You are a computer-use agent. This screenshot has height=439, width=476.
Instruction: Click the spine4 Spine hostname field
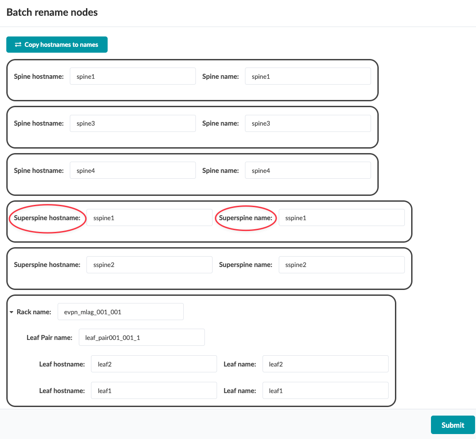[x=132, y=170]
